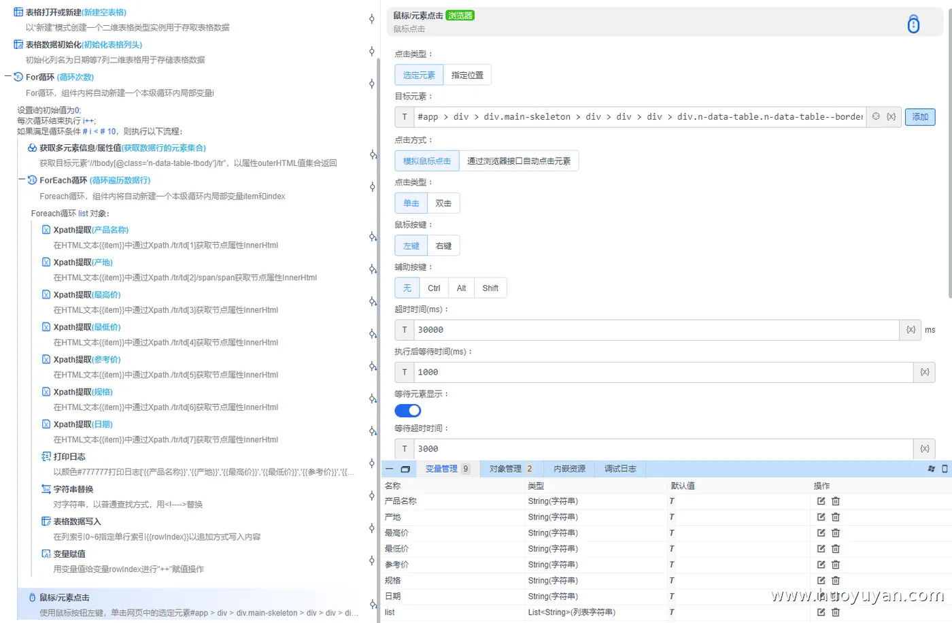Select Ctrl modifier key

pos(434,288)
